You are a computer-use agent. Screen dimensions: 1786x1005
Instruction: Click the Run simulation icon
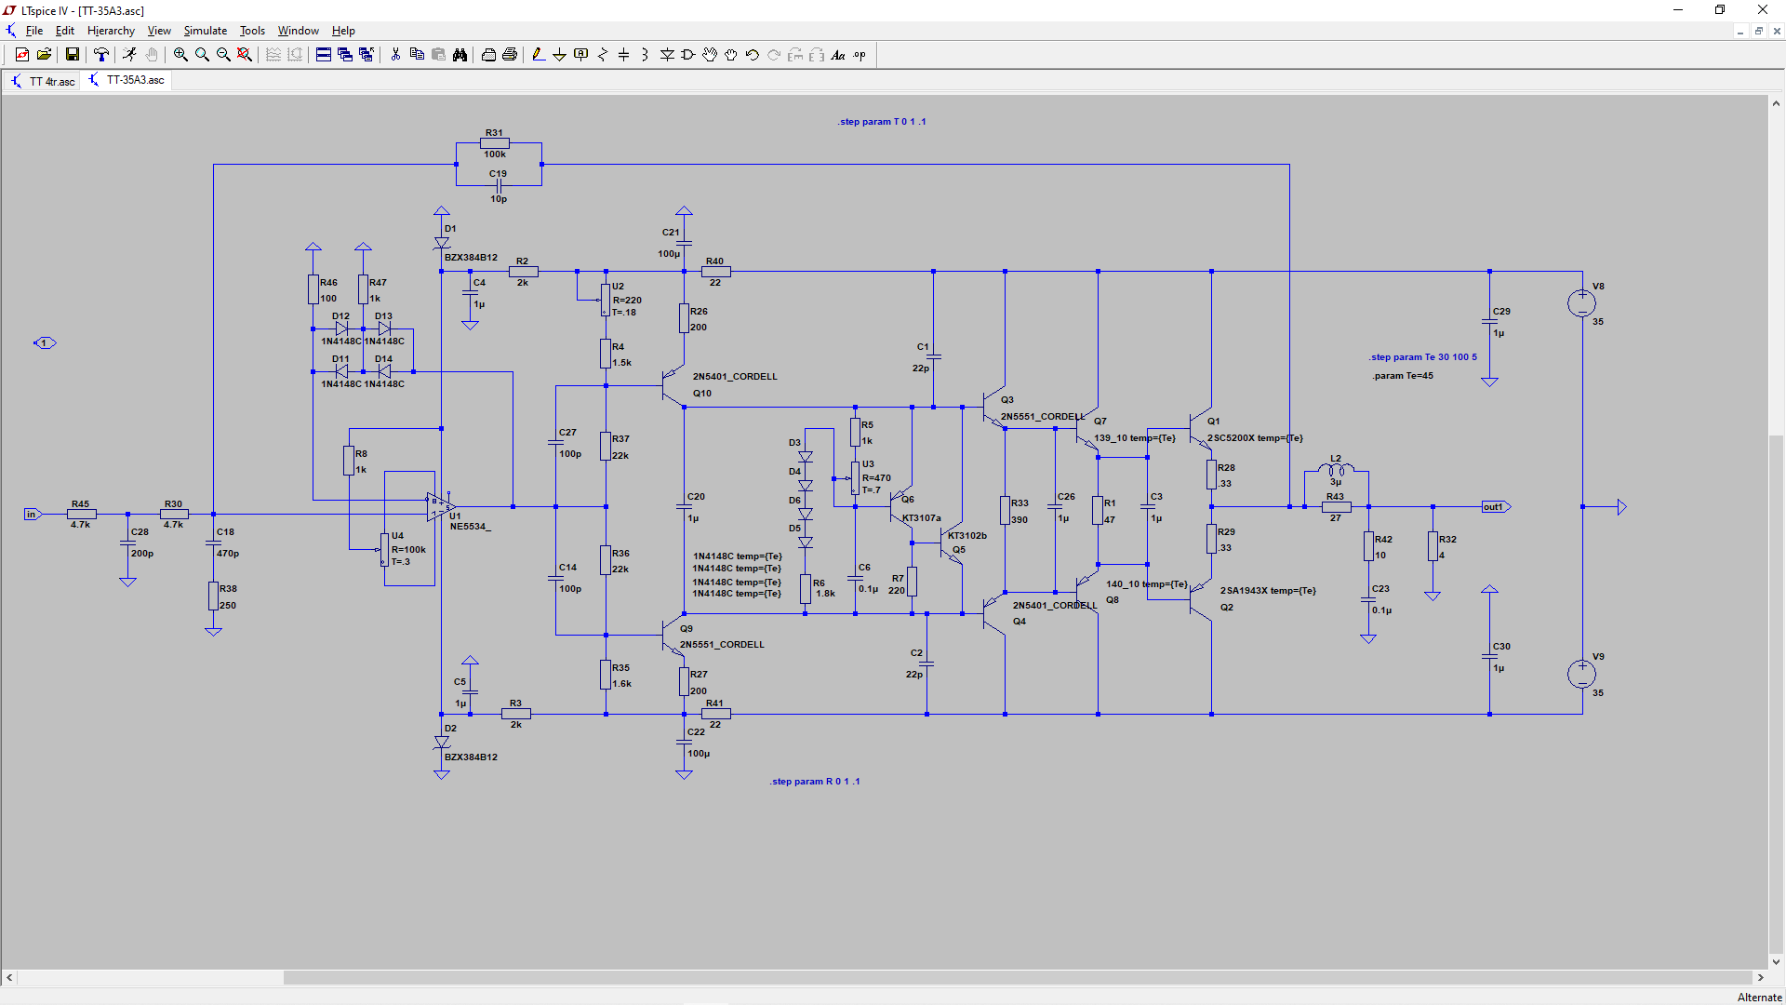pyautogui.click(x=129, y=55)
